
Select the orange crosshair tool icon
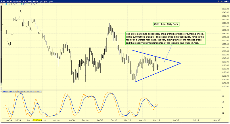point(19,4)
